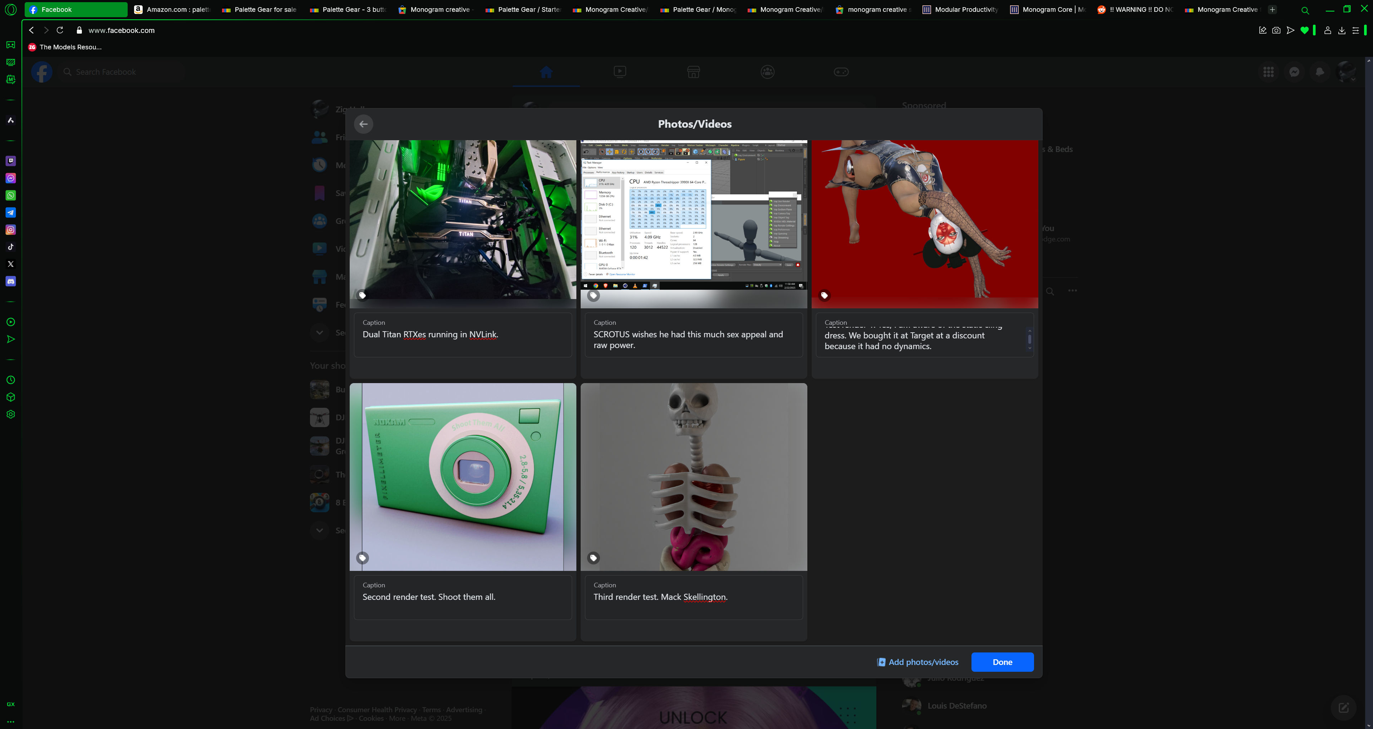
Task: Click the scrollbar in the third caption box
Action: [1029, 339]
